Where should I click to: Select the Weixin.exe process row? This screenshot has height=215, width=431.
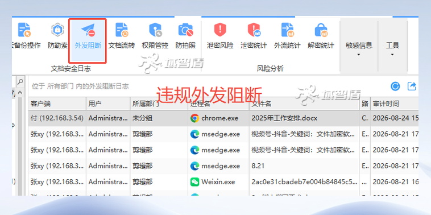223,182
